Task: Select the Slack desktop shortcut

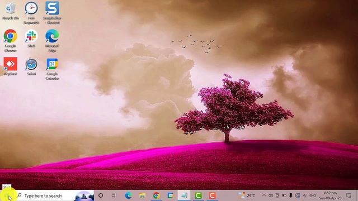Action: point(31,39)
